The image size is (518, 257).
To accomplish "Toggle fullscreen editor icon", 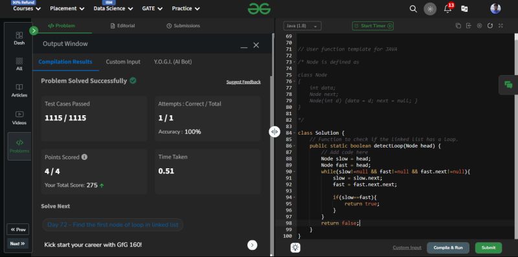I will coord(501,25).
